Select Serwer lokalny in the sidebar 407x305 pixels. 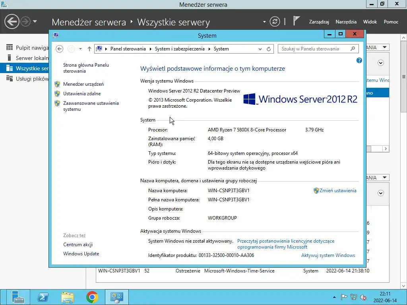pos(24,58)
